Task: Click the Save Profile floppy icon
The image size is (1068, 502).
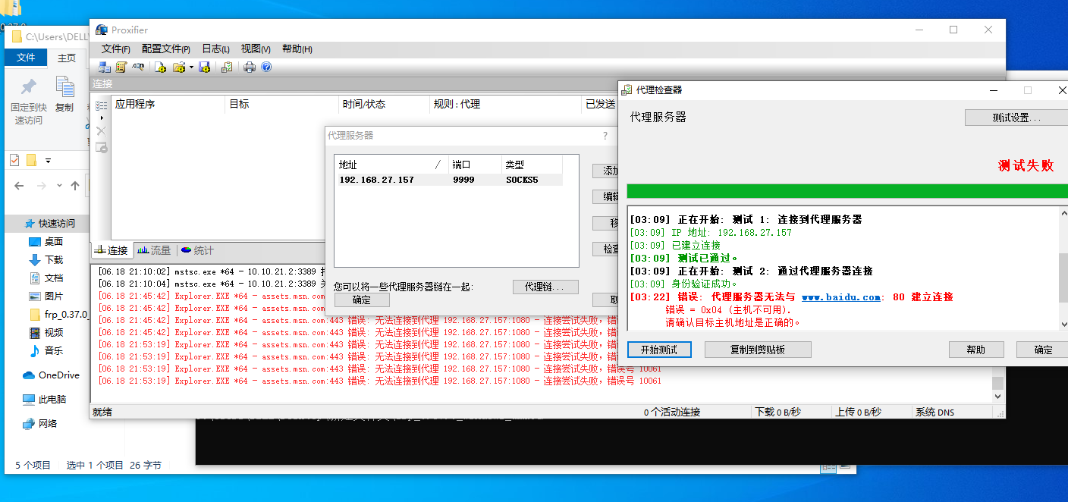Action: click(x=204, y=67)
